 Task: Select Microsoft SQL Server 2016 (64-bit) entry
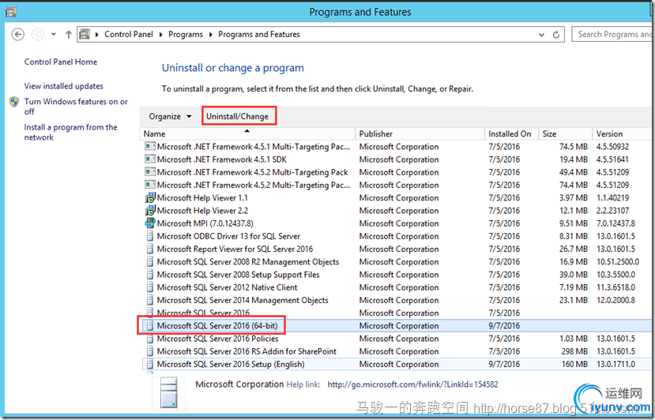[x=396, y=325]
